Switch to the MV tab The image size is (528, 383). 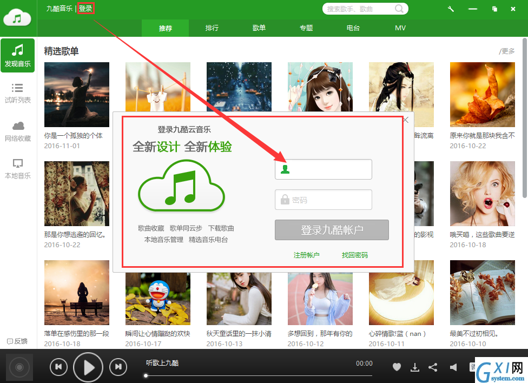400,28
